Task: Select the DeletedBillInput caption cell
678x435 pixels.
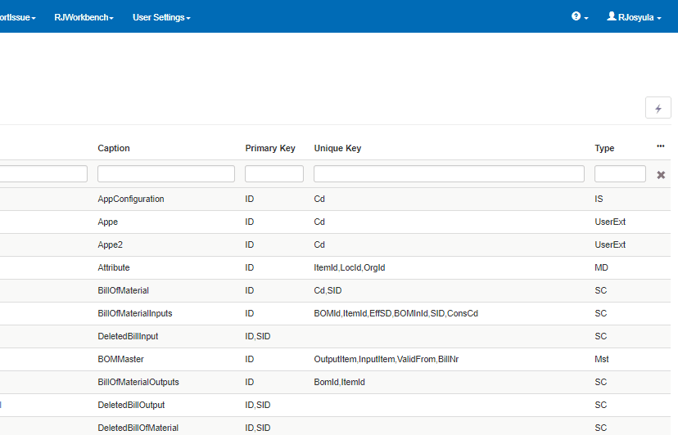Action: click(128, 337)
